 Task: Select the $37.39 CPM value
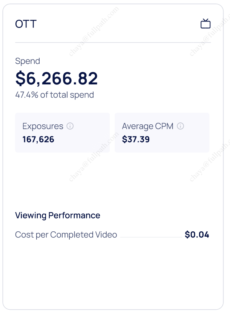coord(136,140)
